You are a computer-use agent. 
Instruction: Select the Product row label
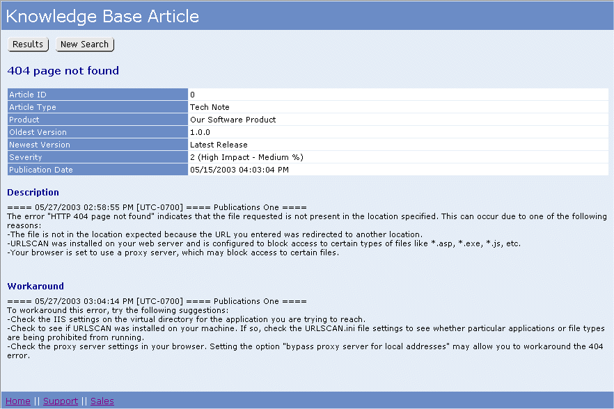tap(24, 120)
